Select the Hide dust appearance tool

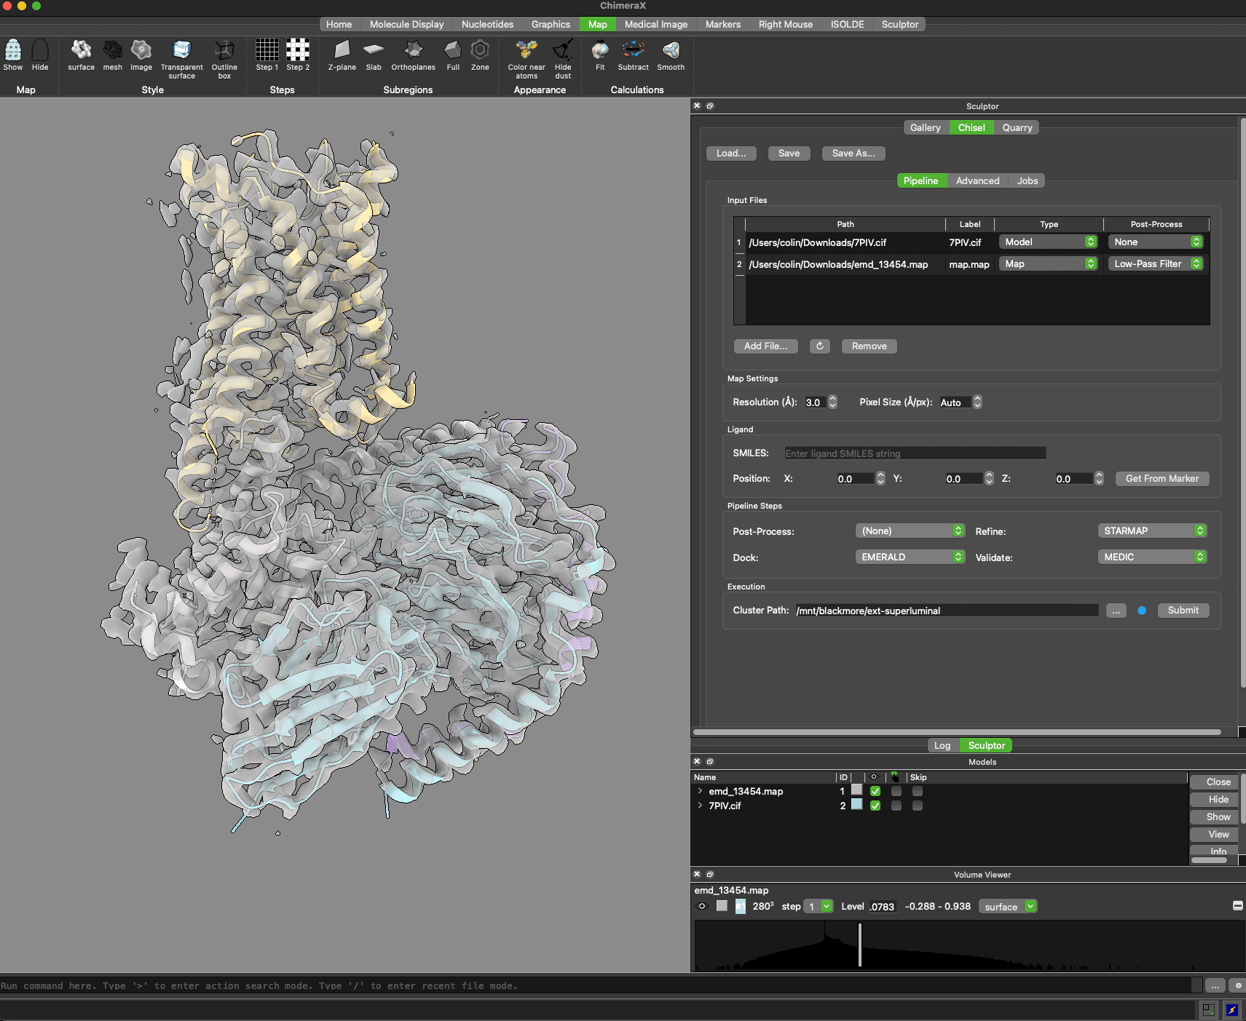point(561,55)
